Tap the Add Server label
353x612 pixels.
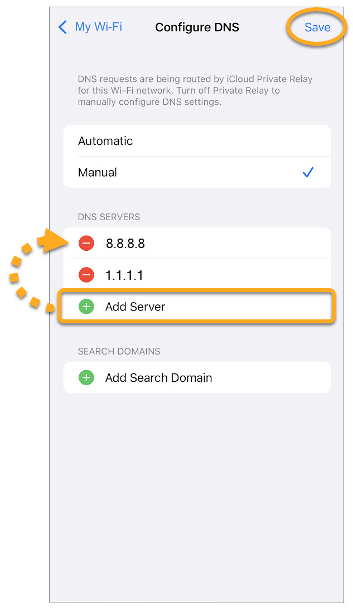pos(136,306)
